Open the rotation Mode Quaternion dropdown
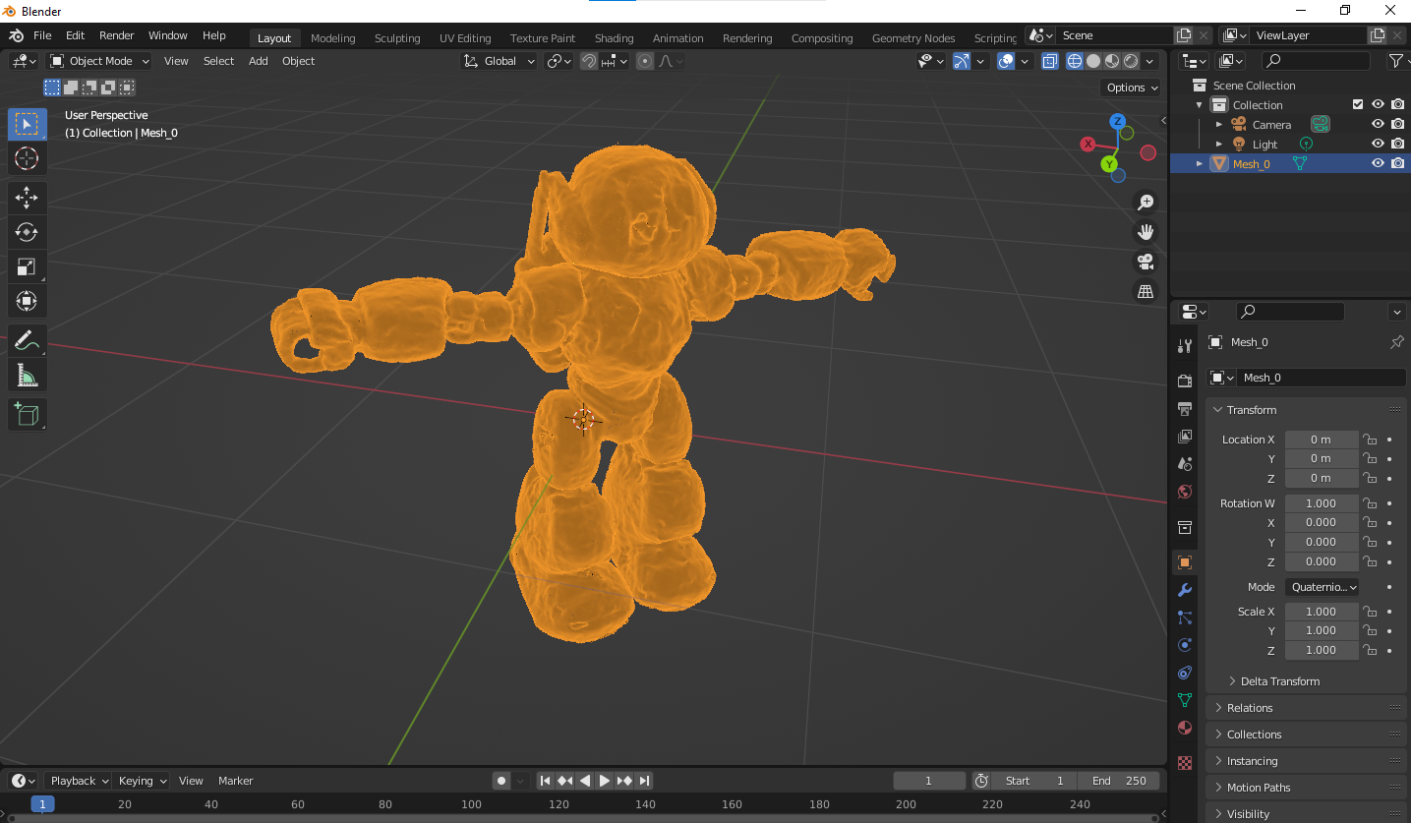This screenshot has width=1411, height=823. click(1323, 587)
